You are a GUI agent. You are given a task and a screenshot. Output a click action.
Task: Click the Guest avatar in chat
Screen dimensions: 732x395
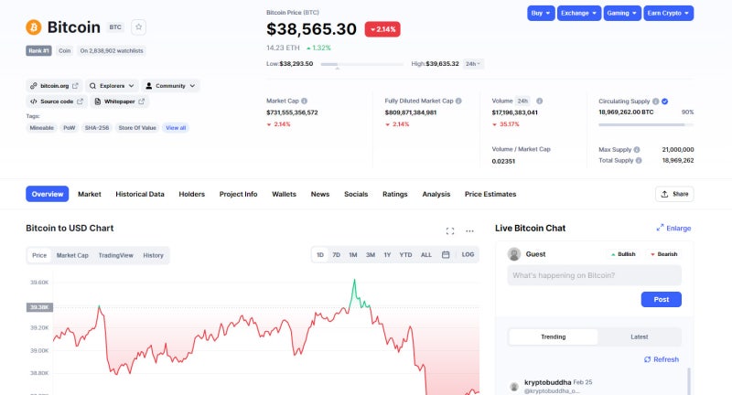pyautogui.click(x=514, y=254)
